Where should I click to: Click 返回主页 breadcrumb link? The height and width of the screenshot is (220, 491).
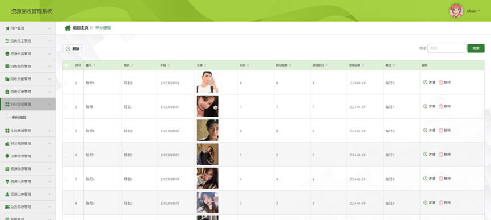coord(81,28)
